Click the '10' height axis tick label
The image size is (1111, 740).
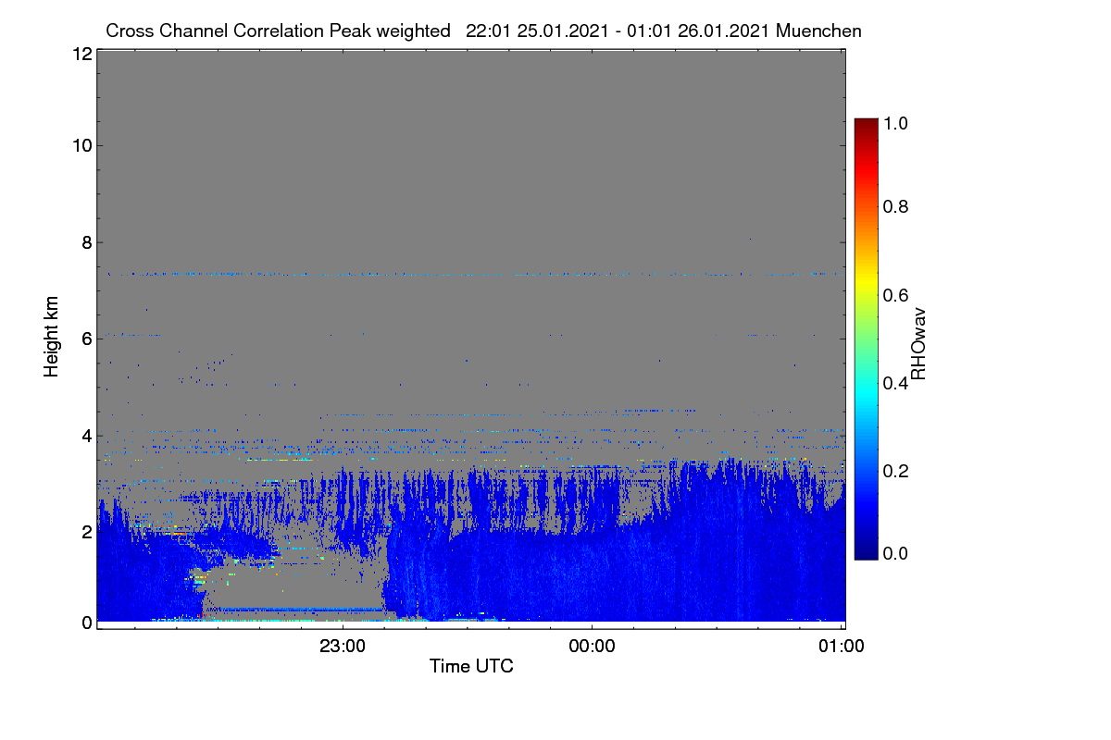coord(81,145)
